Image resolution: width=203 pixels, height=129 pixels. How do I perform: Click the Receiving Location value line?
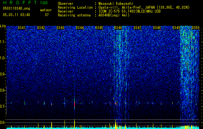coord(144,7)
